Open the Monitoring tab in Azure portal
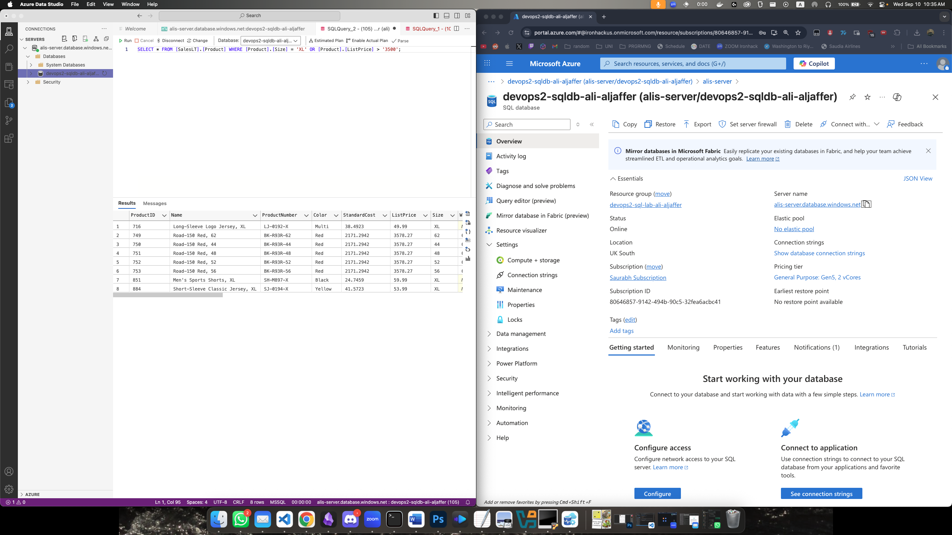 tap(683, 347)
